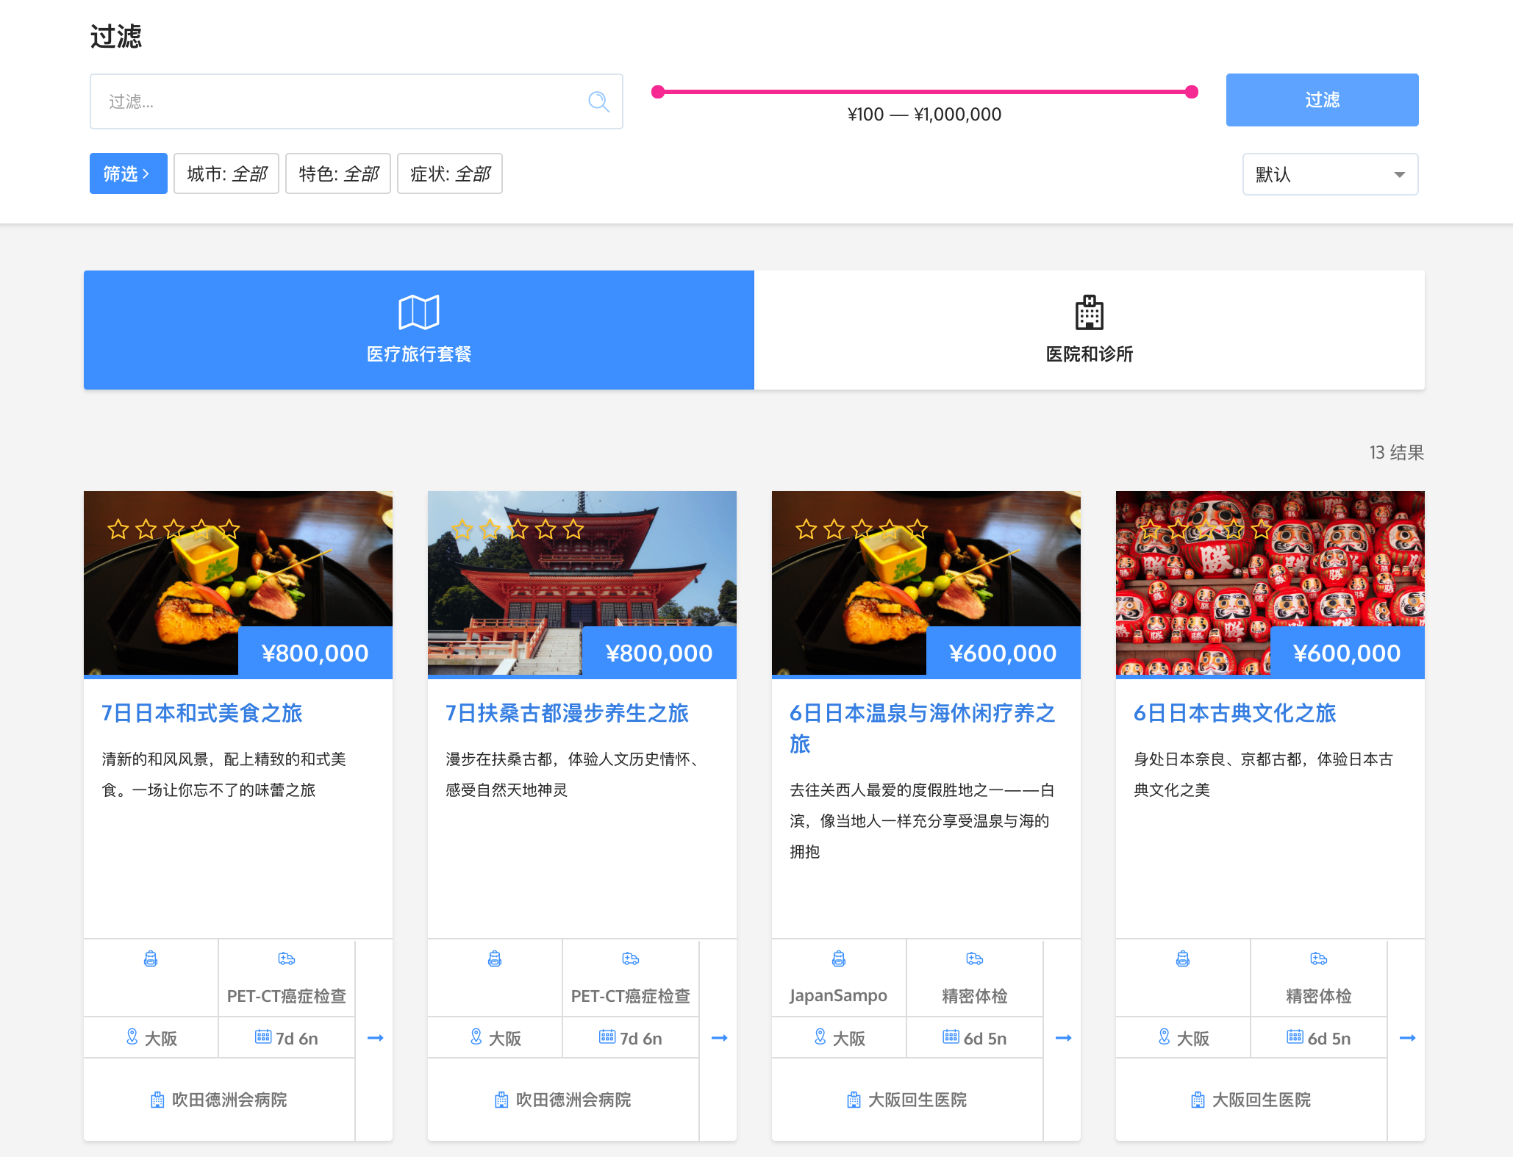Click location pin icon on 扶桑古都 card
Screen dimensions: 1513x1157
coord(476,1036)
